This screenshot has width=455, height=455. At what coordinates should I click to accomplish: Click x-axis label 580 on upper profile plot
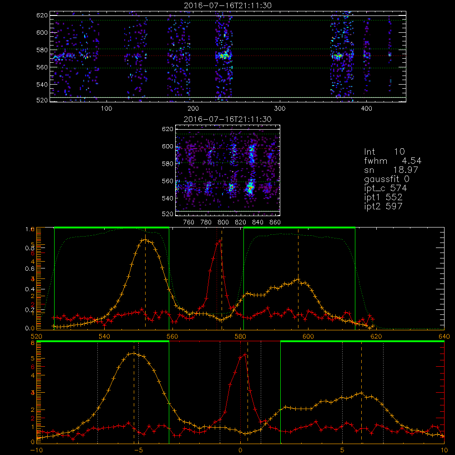[x=240, y=336]
